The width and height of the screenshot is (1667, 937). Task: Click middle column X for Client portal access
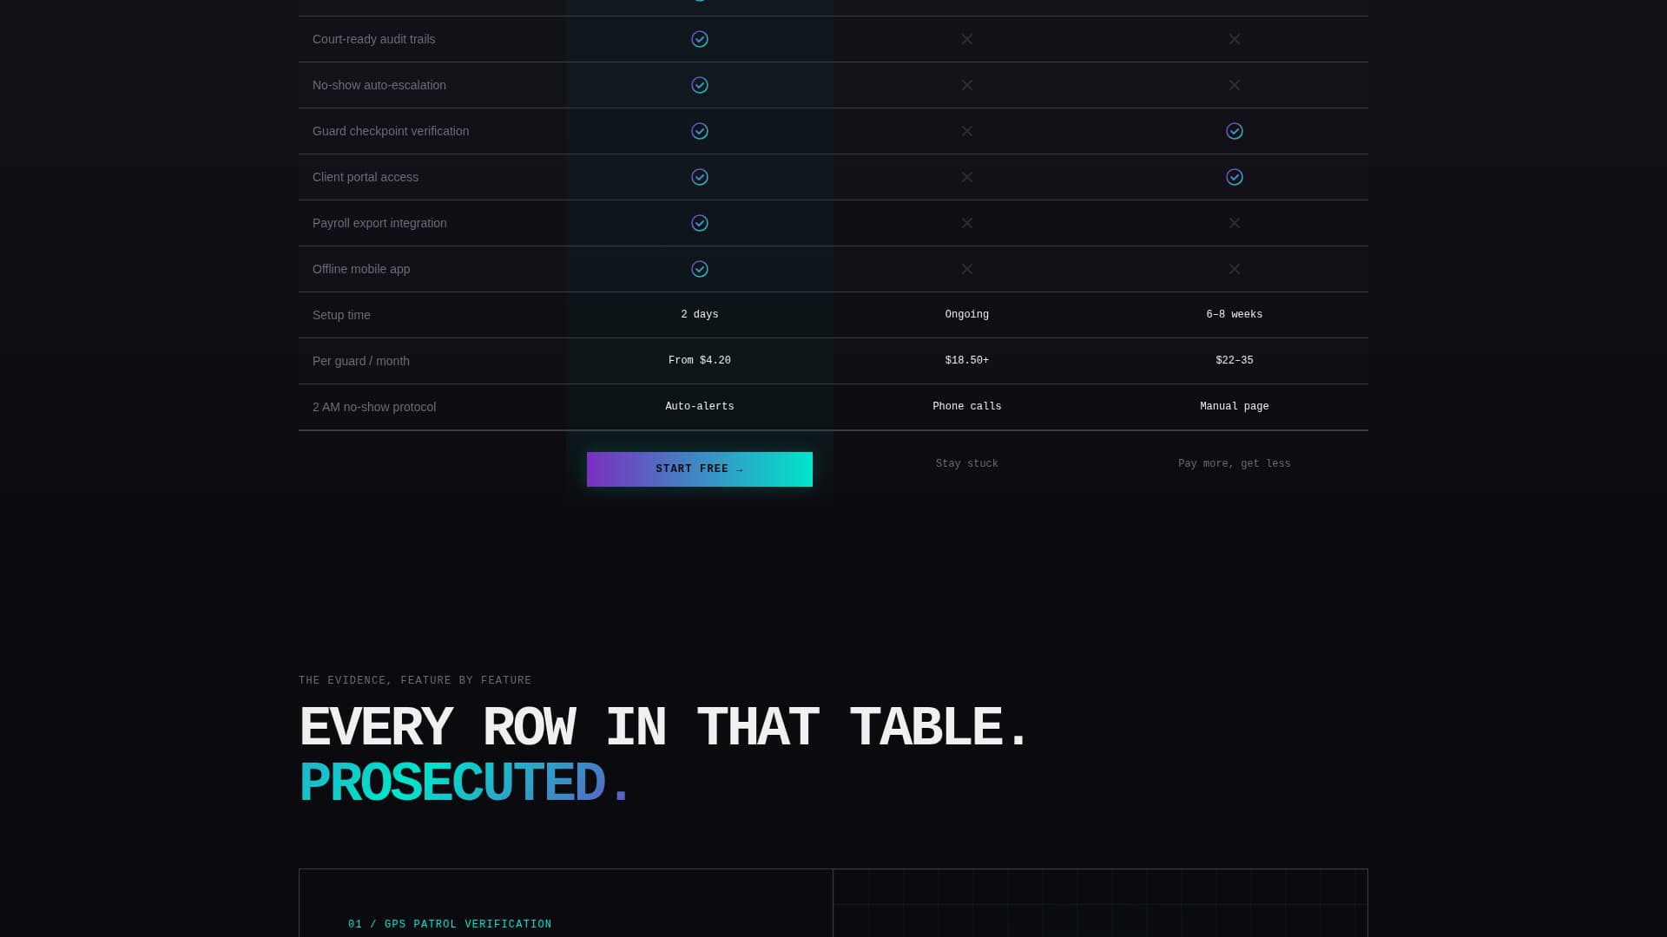[x=967, y=177]
